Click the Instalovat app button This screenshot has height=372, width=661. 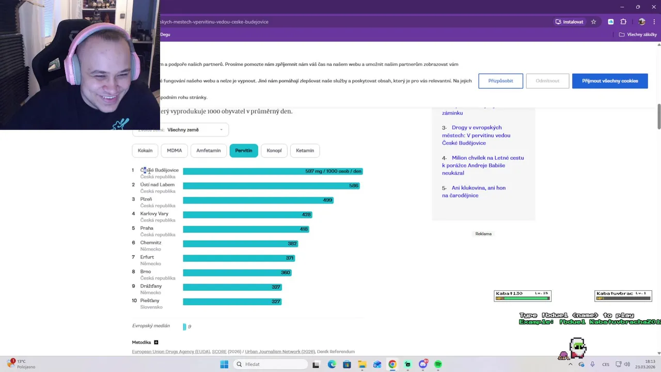pos(570,22)
